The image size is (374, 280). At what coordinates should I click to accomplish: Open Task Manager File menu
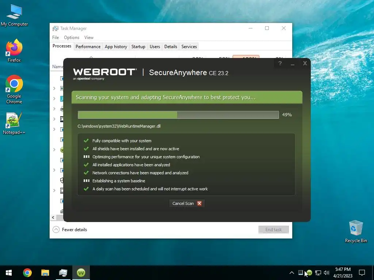click(56, 38)
